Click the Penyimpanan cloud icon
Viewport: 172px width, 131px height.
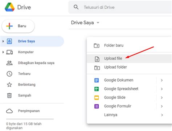pyautogui.click(x=9, y=111)
